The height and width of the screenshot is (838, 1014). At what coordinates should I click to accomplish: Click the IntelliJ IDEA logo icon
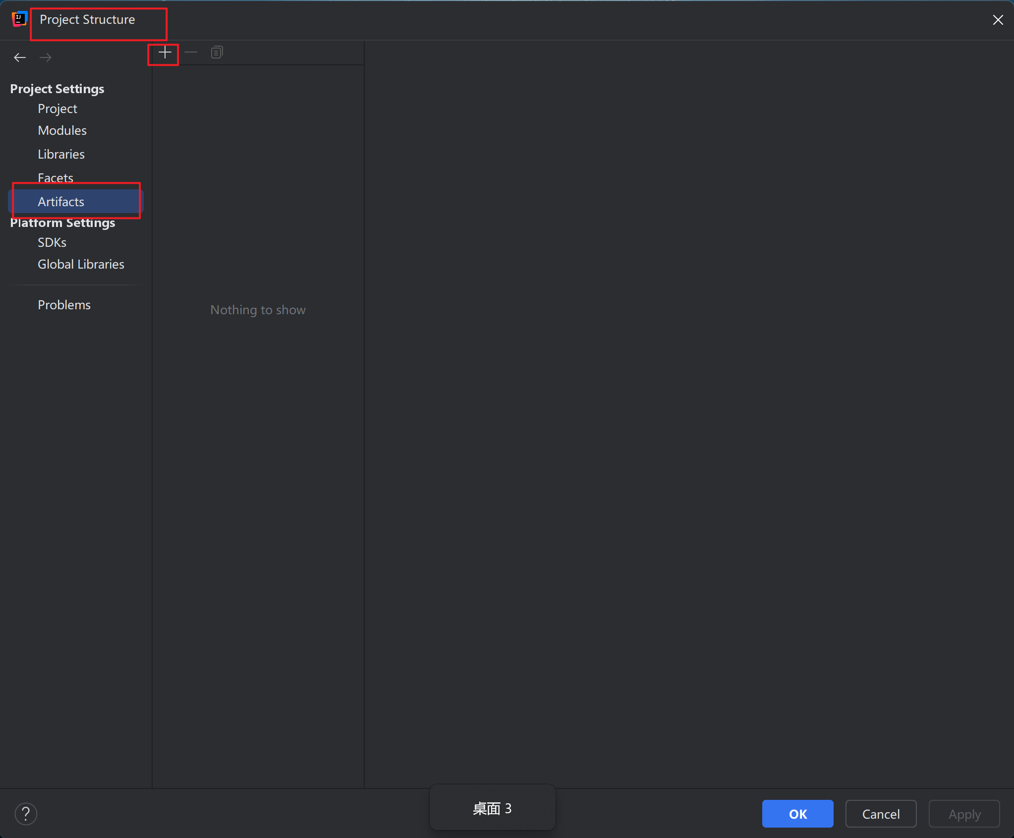pos(19,19)
